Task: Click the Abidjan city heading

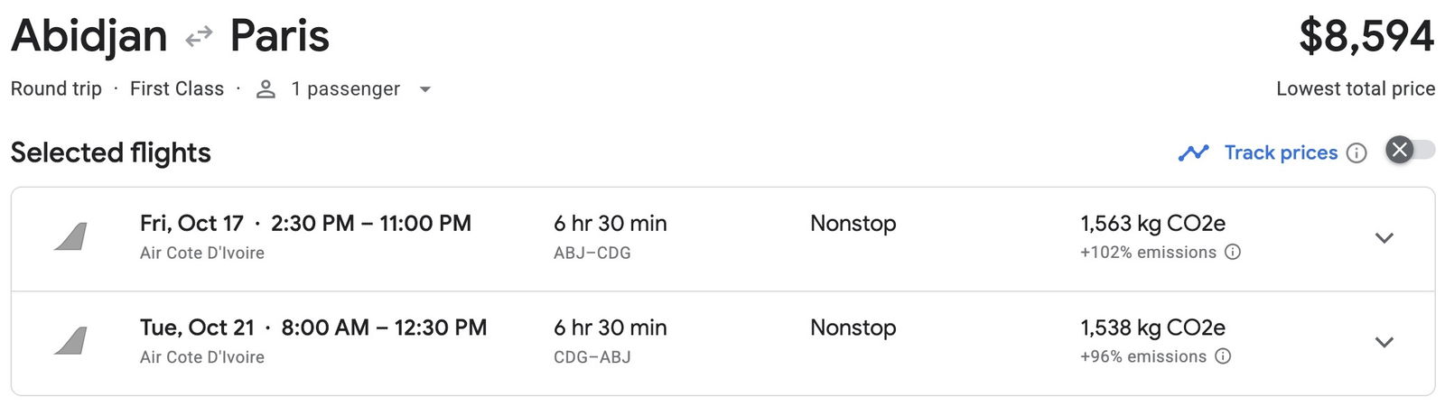Action: pyautogui.click(x=89, y=36)
